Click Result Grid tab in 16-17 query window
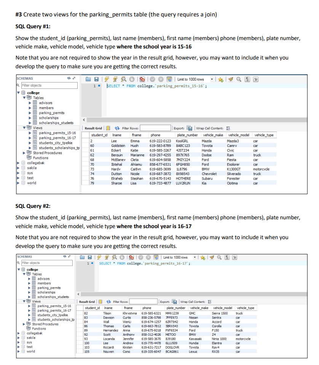The height and width of the screenshot is (365, 319). [x=87, y=302]
